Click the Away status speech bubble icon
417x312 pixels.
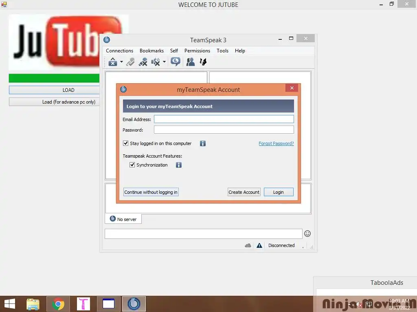[x=175, y=62]
